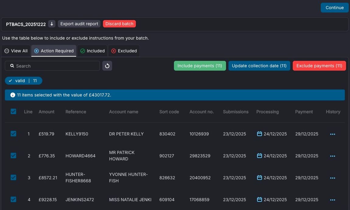Click Export audit report

79,24
